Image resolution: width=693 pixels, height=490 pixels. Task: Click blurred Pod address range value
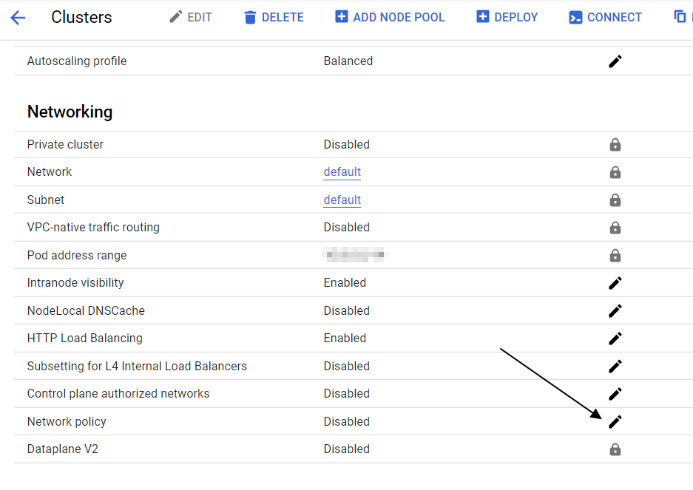point(355,254)
